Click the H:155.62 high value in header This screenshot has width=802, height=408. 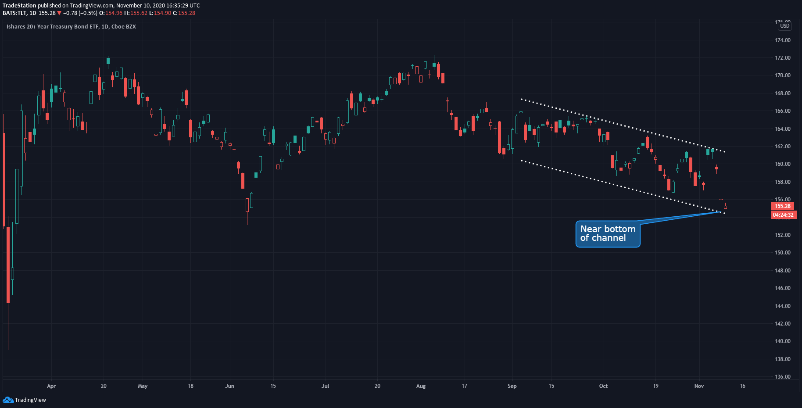(136, 13)
